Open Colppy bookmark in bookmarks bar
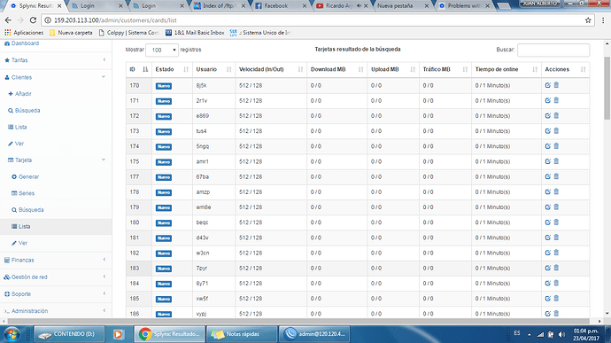The height and width of the screenshot is (343, 611). pyautogui.click(x=128, y=33)
